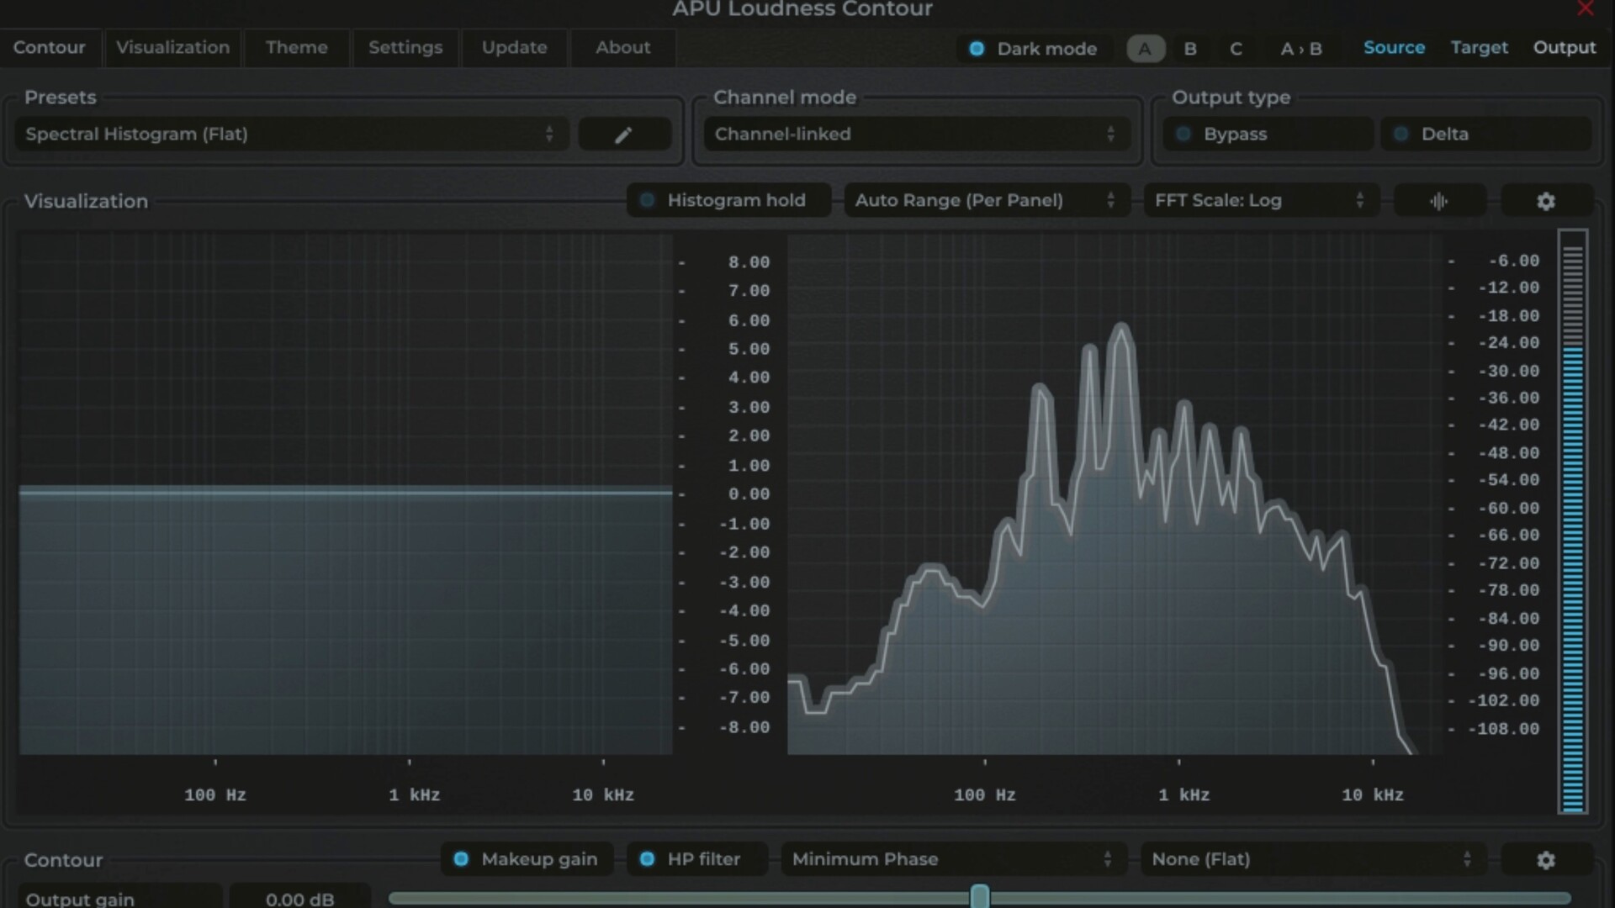1615x908 pixels.
Task: Toggle Dark mode switch
Action: [1034, 49]
